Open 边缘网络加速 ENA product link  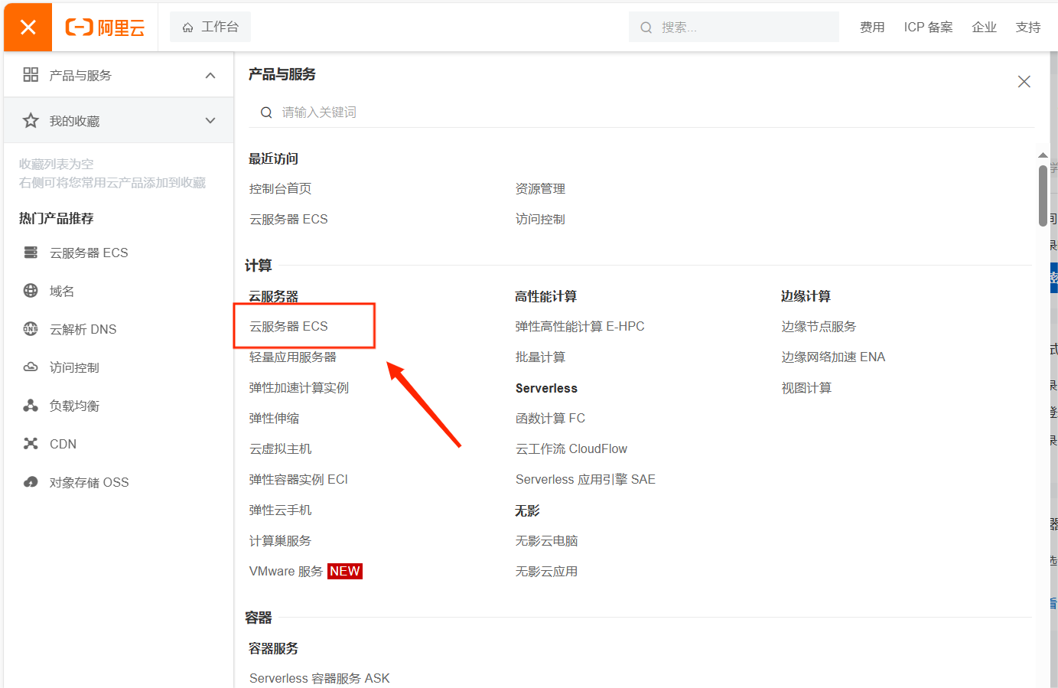click(833, 357)
